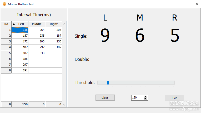
Task: Click the threshold slider thumb
Action: tap(108, 83)
